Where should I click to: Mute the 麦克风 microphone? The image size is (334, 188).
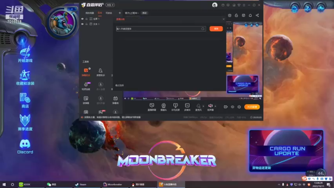[198, 107]
